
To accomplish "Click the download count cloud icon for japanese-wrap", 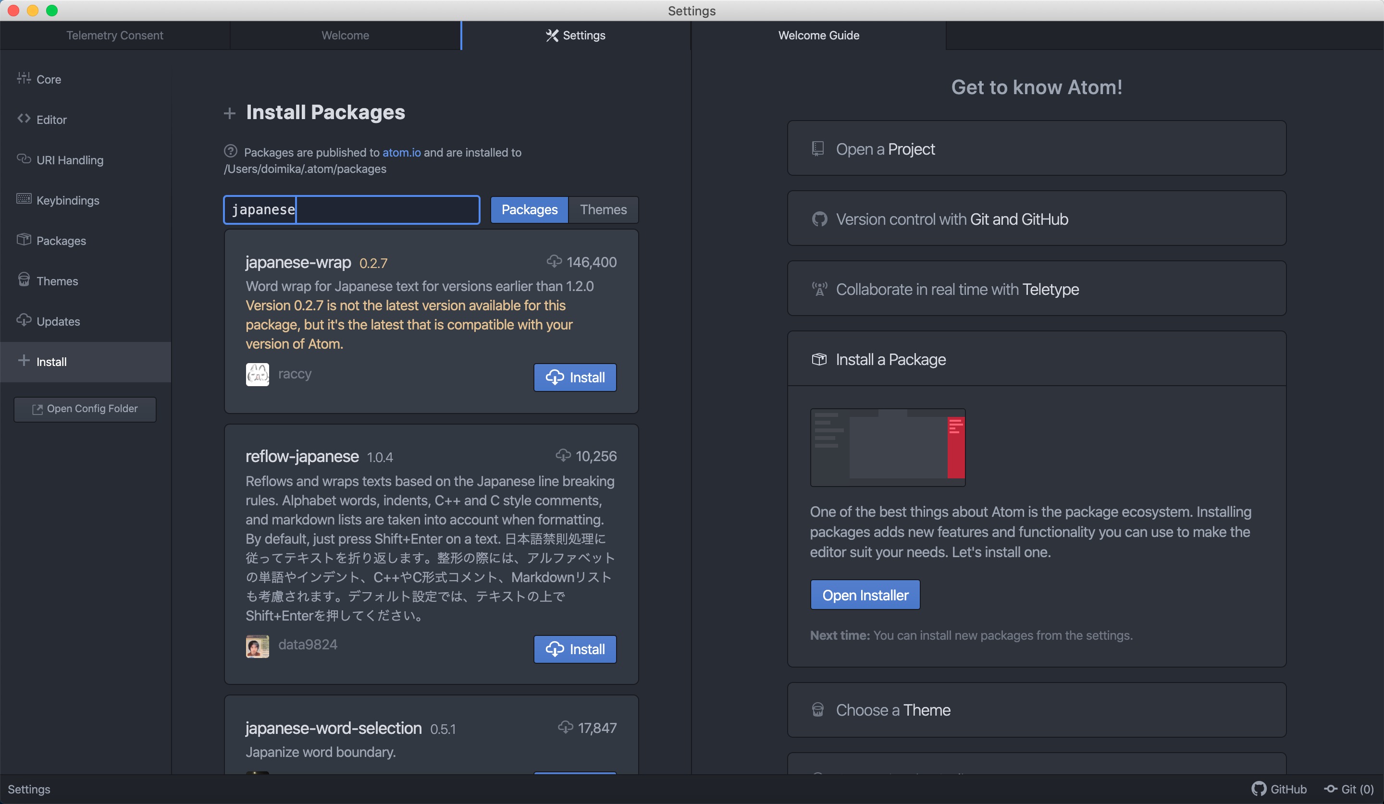I will 554,261.
